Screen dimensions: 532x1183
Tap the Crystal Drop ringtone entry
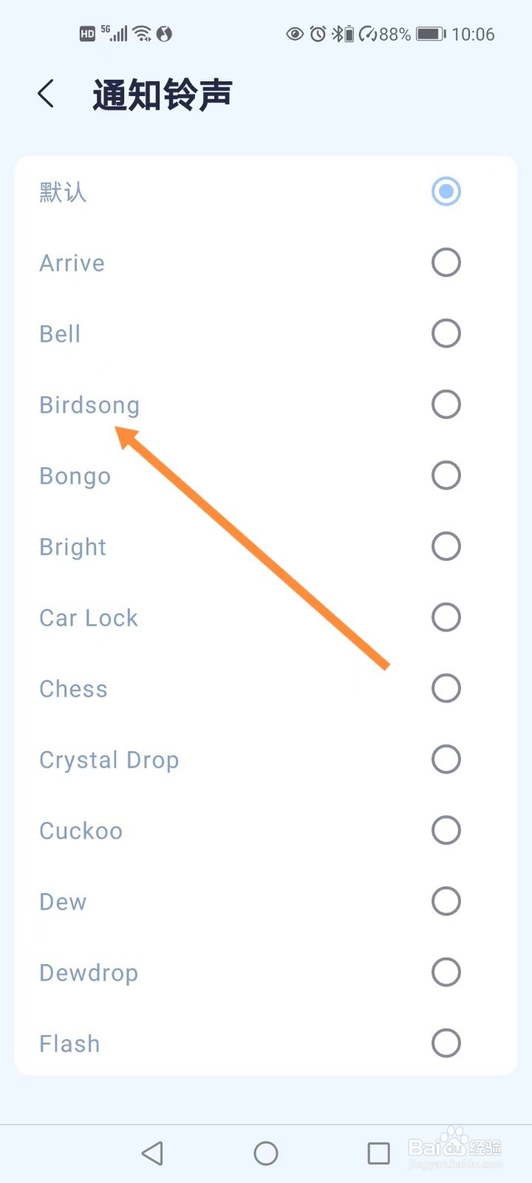(x=266, y=759)
